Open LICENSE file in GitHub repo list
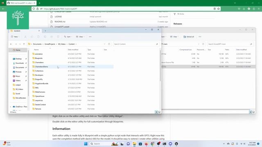The width and height of the screenshot is (262, 147). coord(58,17)
